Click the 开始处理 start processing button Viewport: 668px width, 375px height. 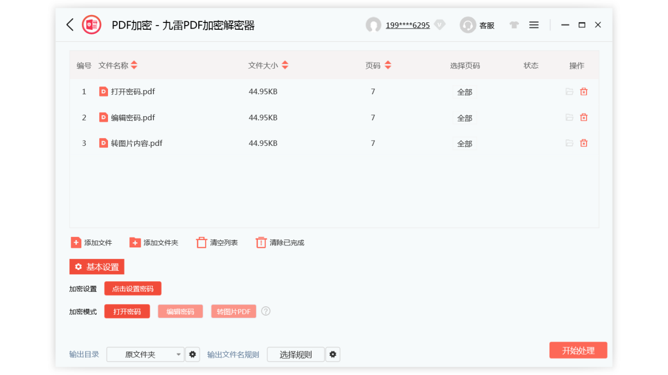pos(578,350)
